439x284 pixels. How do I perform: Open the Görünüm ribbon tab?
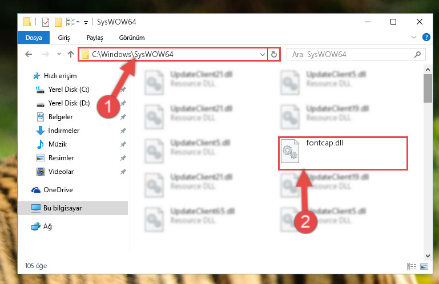click(132, 38)
